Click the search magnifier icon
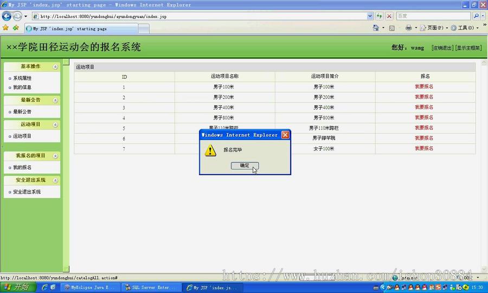The width and height of the screenshot is (488, 293). [476, 16]
